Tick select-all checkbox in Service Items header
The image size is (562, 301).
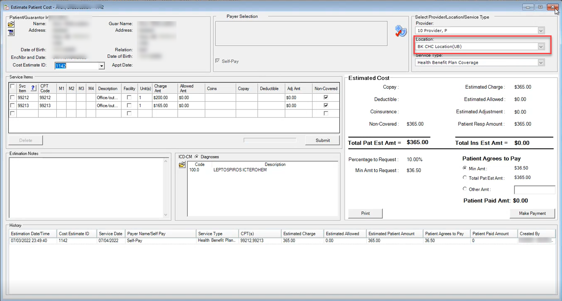click(x=13, y=86)
